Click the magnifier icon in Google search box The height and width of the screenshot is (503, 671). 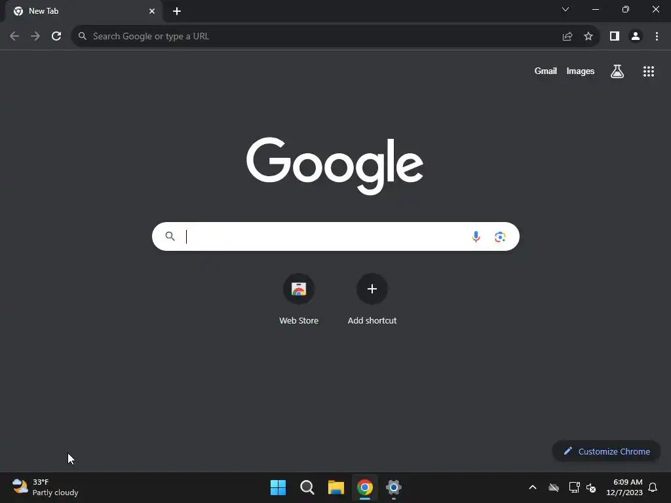(x=170, y=236)
